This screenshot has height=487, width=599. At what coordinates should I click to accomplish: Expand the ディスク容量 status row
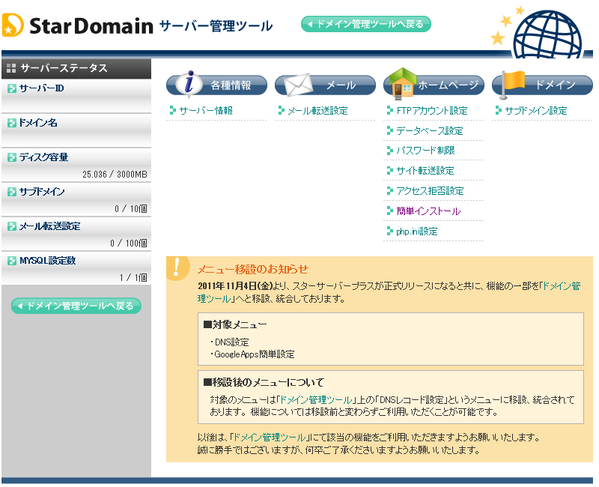tap(12, 157)
